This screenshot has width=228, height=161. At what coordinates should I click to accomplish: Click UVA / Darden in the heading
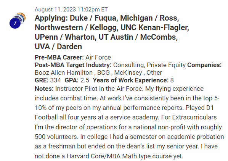(58, 47)
